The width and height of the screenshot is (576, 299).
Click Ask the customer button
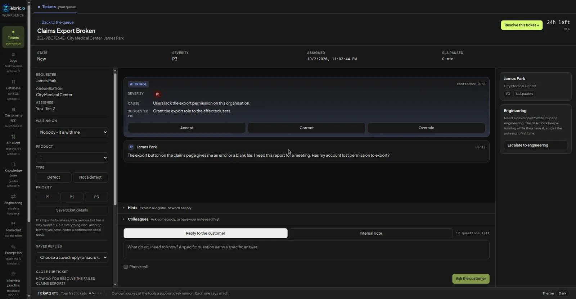[x=471, y=279]
